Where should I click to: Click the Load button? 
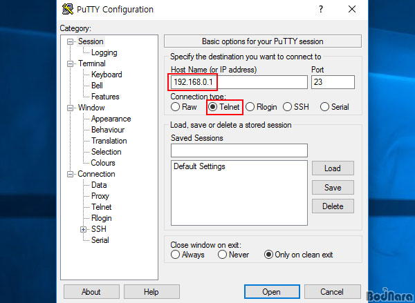[x=333, y=168]
